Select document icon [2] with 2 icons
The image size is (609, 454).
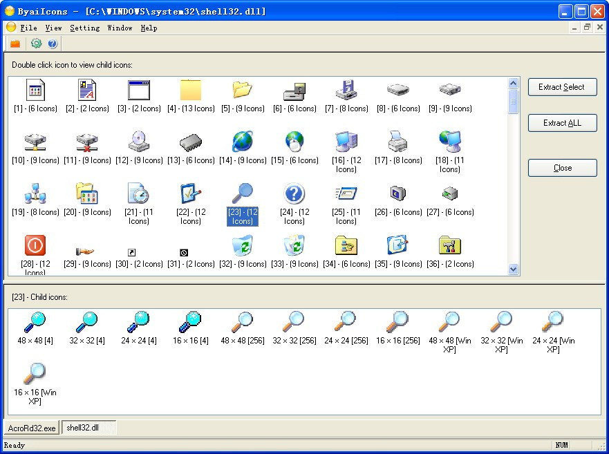click(87, 90)
